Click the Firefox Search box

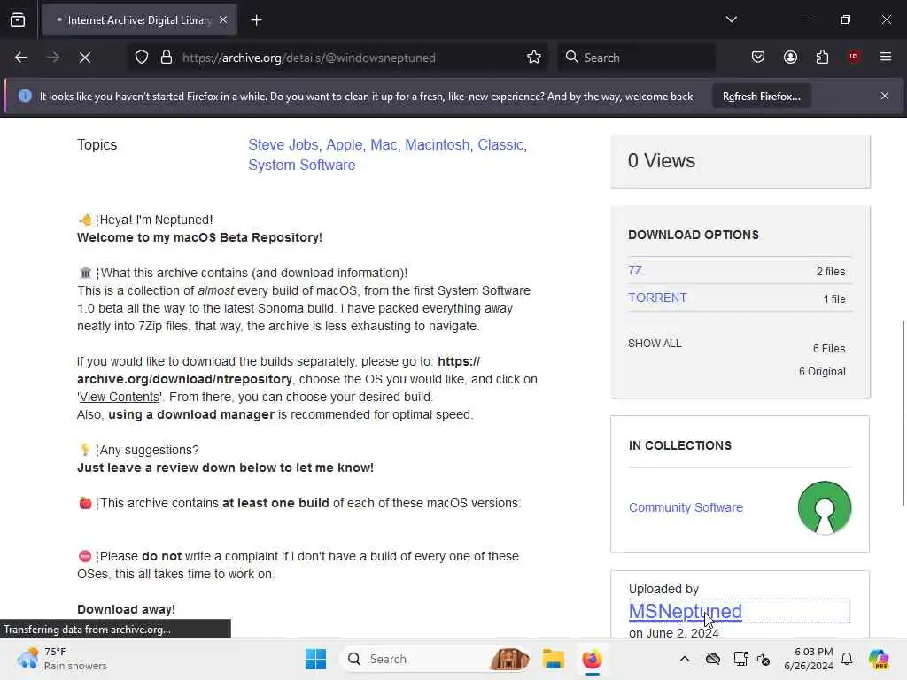point(636,58)
